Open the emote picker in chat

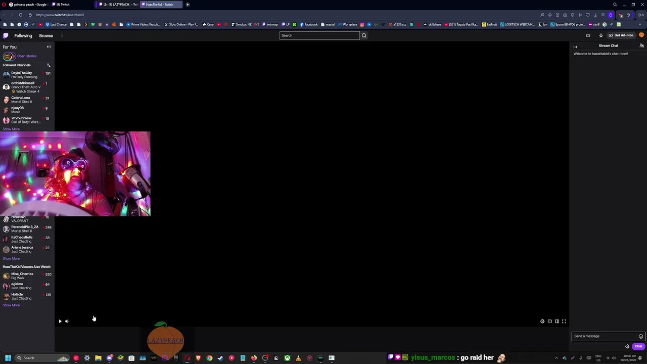pyautogui.click(x=641, y=336)
